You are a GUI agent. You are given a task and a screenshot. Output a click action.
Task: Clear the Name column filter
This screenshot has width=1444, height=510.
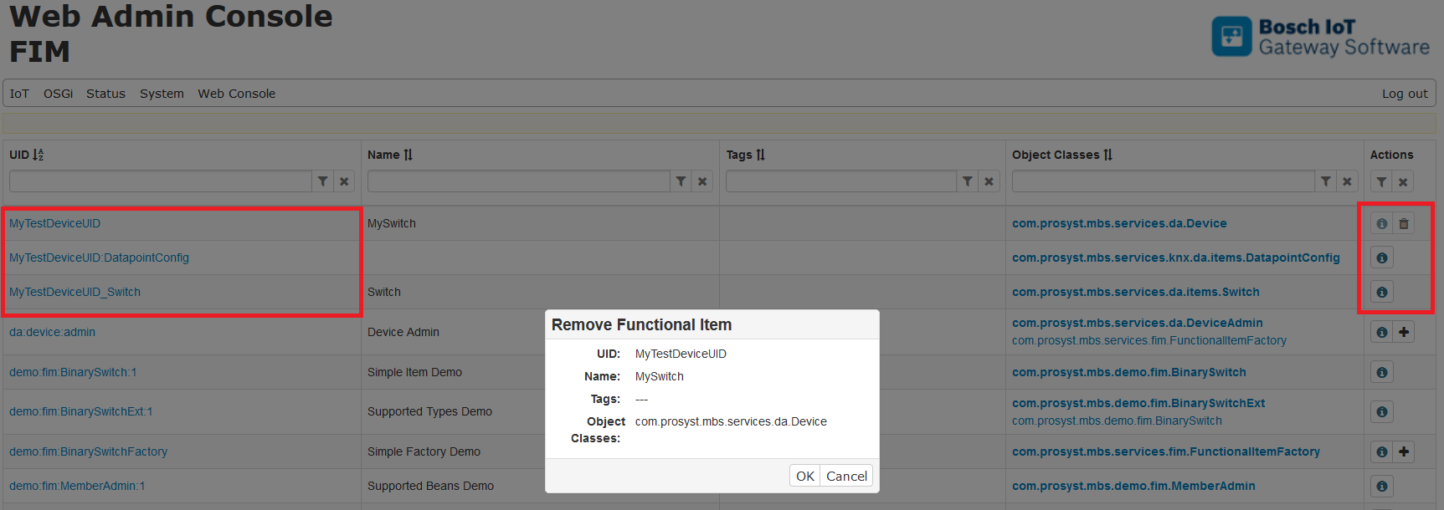pos(702,181)
